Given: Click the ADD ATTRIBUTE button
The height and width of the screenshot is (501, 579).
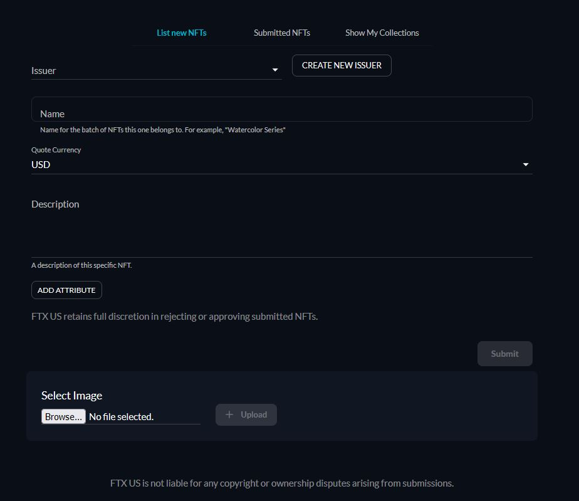Looking at the screenshot, I should [66, 290].
